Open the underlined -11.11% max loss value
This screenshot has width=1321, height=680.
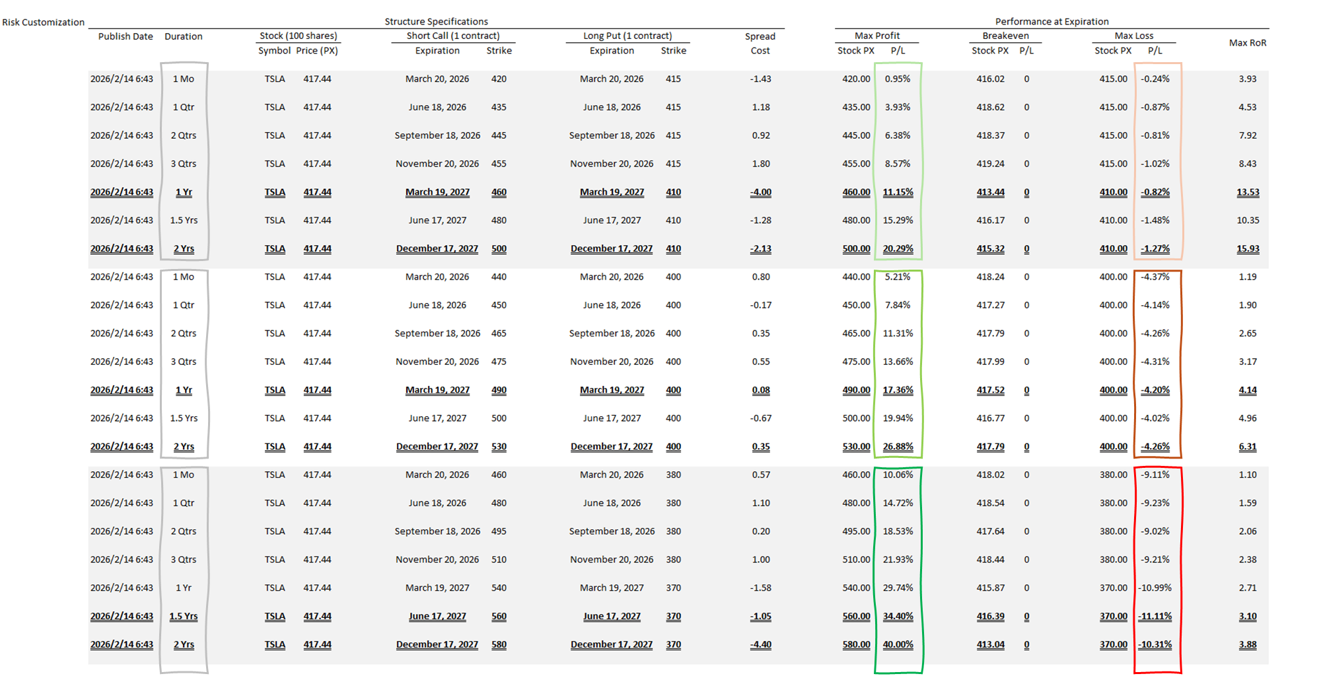coord(1155,616)
